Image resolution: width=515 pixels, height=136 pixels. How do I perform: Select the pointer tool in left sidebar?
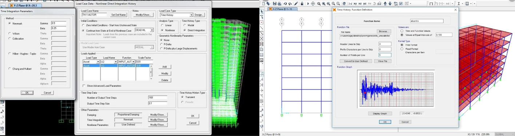(x=262, y=12)
